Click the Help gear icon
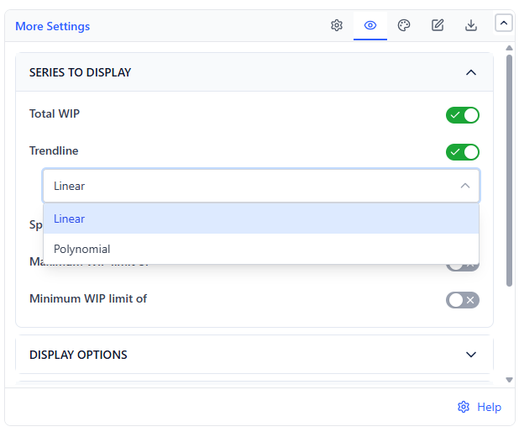This screenshot has width=519, height=432. click(464, 407)
